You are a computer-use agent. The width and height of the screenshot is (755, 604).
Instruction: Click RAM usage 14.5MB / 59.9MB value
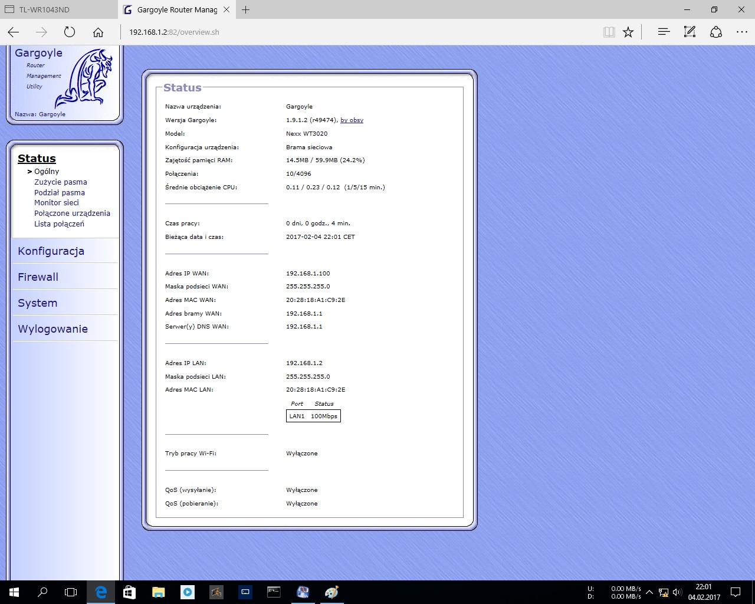(x=326, y=160)
